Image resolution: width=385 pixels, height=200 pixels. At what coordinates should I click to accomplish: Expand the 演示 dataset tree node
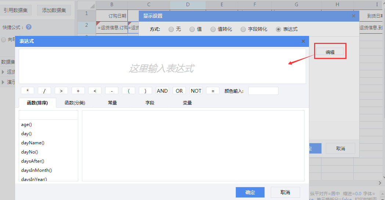[3, 82]
